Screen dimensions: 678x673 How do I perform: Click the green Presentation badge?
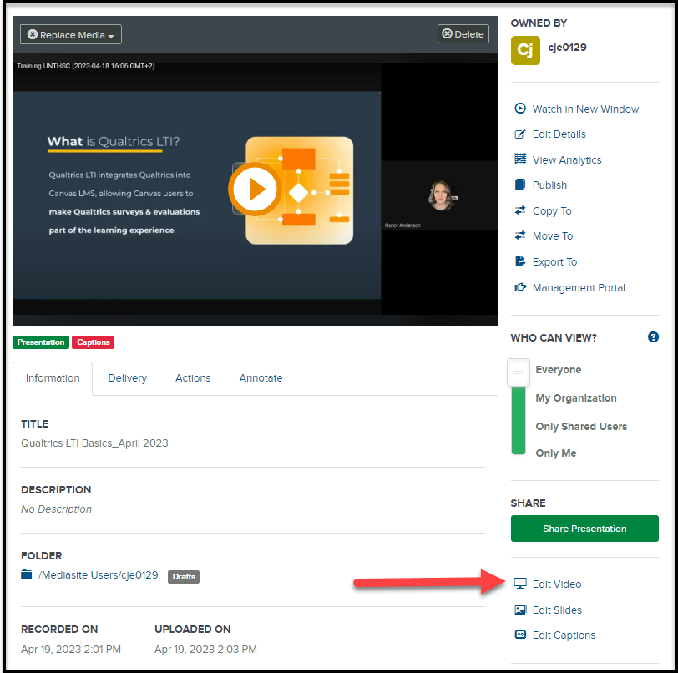pyautogui.click(x=41, y=342)
